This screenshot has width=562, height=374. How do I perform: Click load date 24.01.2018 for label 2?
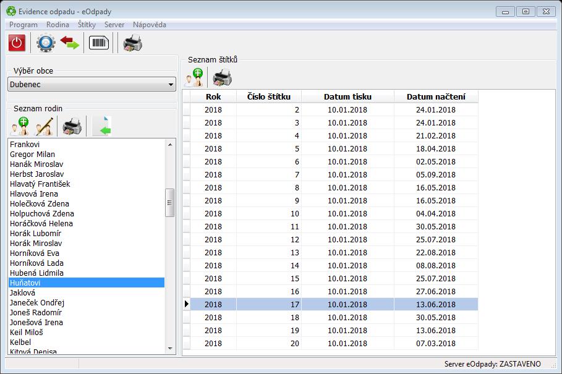pyautogui.click(x=436, y=110)
